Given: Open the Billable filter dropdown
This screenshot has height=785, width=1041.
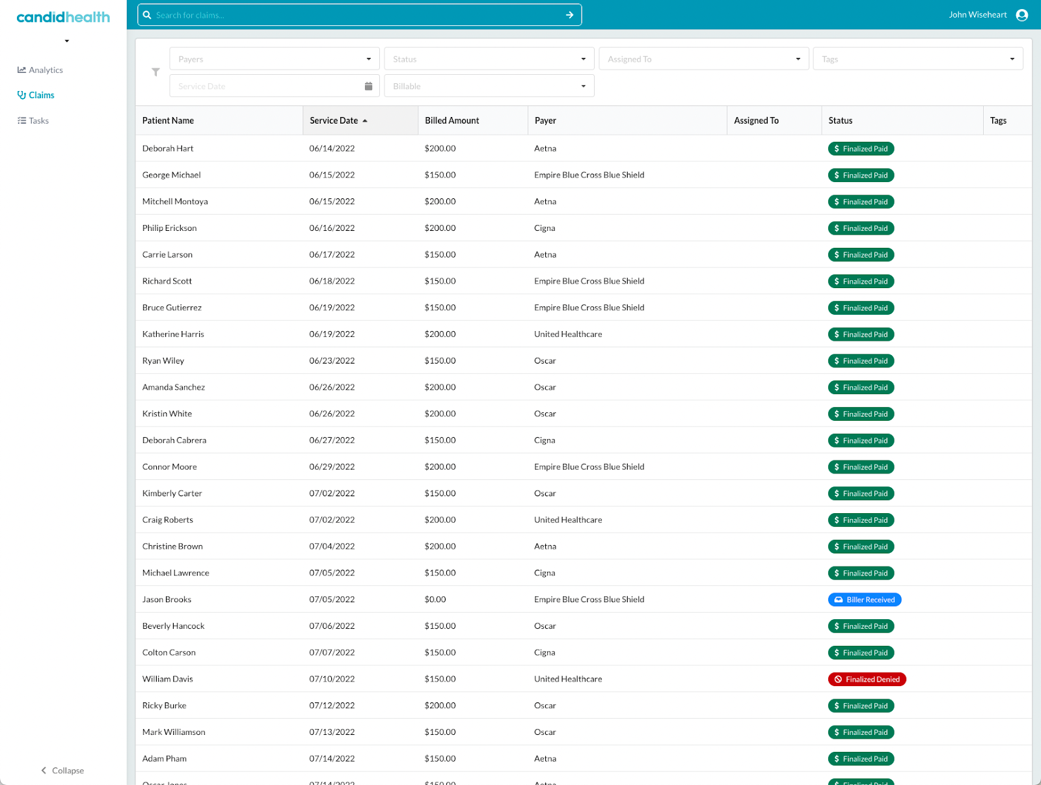Looking at the screenshot, I should pyautogui.click(x=489, y=86).
